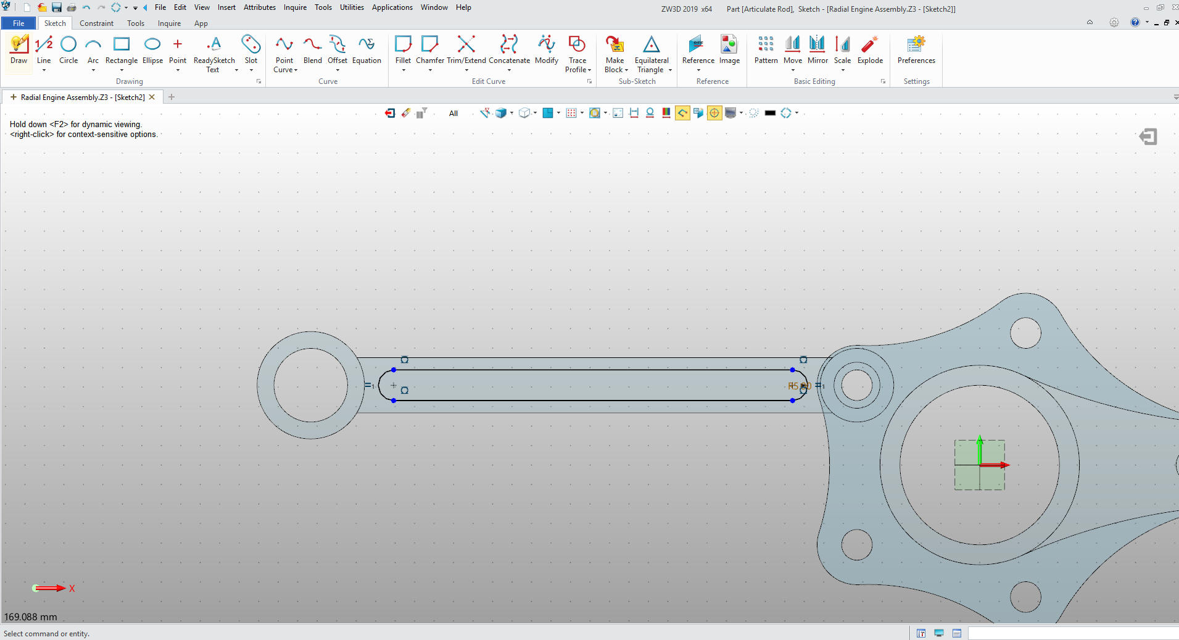Open the Utilities menu
This screenshot has height=640, width=1179.
(x=352, y=7)
